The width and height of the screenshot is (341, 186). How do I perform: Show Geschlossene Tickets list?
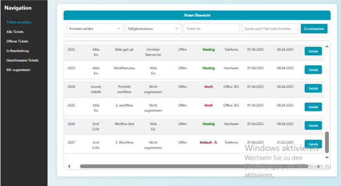point(22,60)
